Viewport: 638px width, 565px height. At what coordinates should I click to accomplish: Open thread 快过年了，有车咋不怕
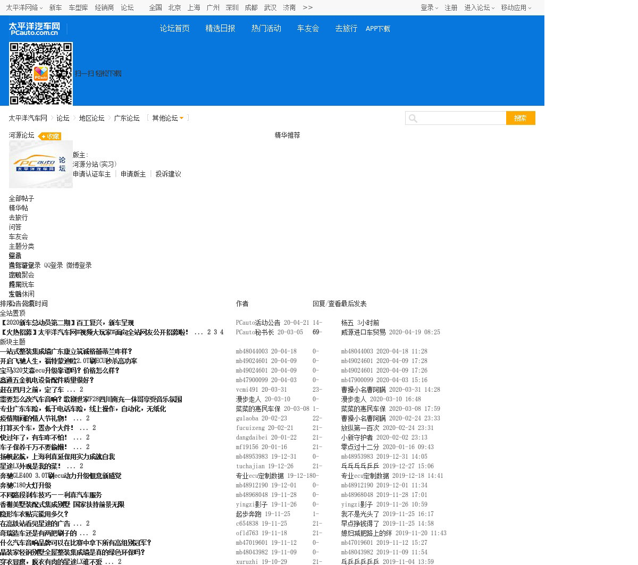34,437
